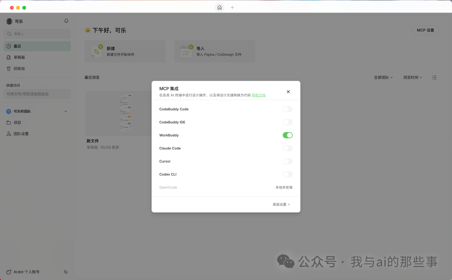Click the 新建 new file pen icon

tap(97, 52)
